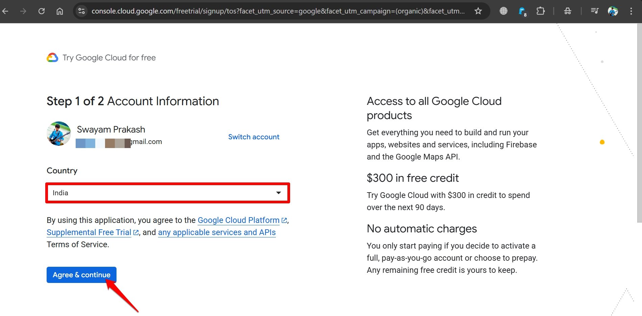
Task: Open the Extensions puzzle menu
Action: (541, 11)
